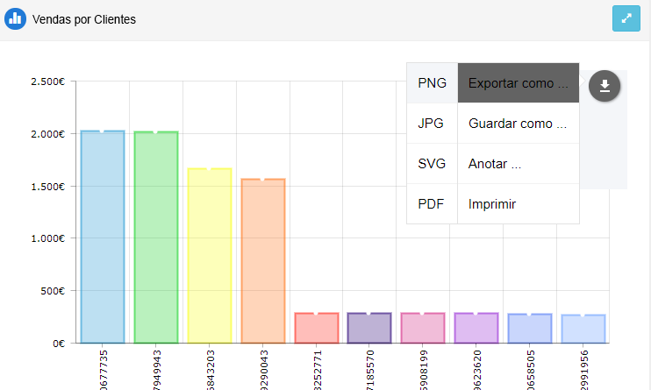Choose SVG export format
The image size is (651, 390).
(432, 164)
